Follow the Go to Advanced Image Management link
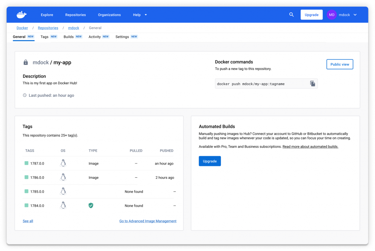The image size is (375, 251). [148, 221]
